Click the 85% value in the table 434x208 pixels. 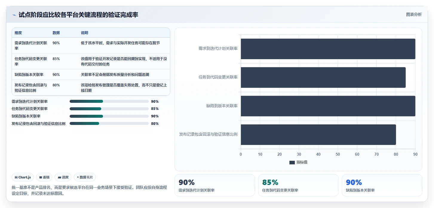coord(56,59)
